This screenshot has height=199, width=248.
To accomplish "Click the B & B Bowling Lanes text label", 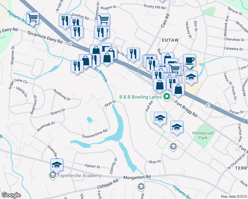I will [141, 97].
